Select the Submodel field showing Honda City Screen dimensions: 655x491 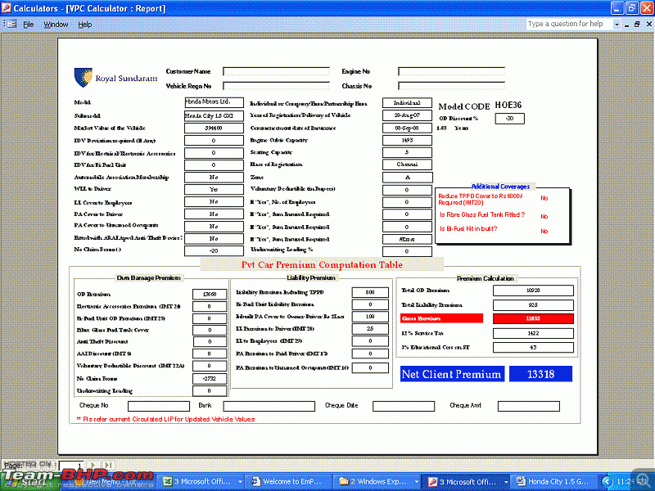tap(214, 115)
